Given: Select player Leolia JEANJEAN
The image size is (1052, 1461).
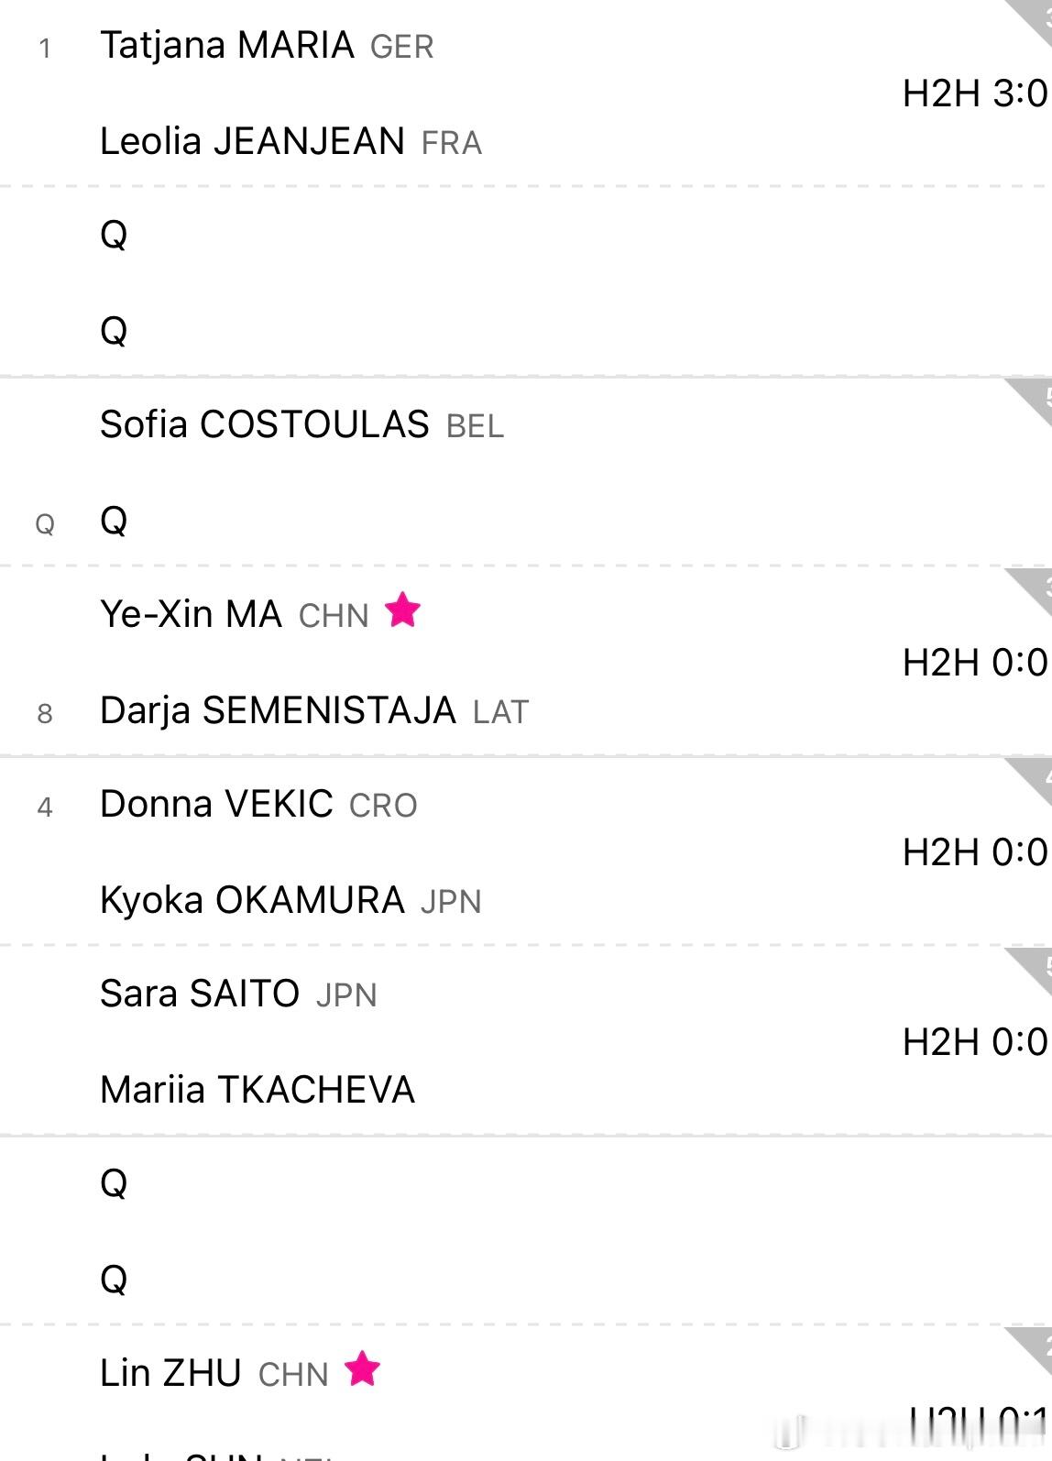Looking at the screenshot, I should pyautogui.click(x=252, y=141).
